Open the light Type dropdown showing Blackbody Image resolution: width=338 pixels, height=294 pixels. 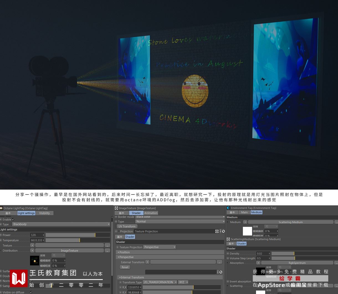61,224
